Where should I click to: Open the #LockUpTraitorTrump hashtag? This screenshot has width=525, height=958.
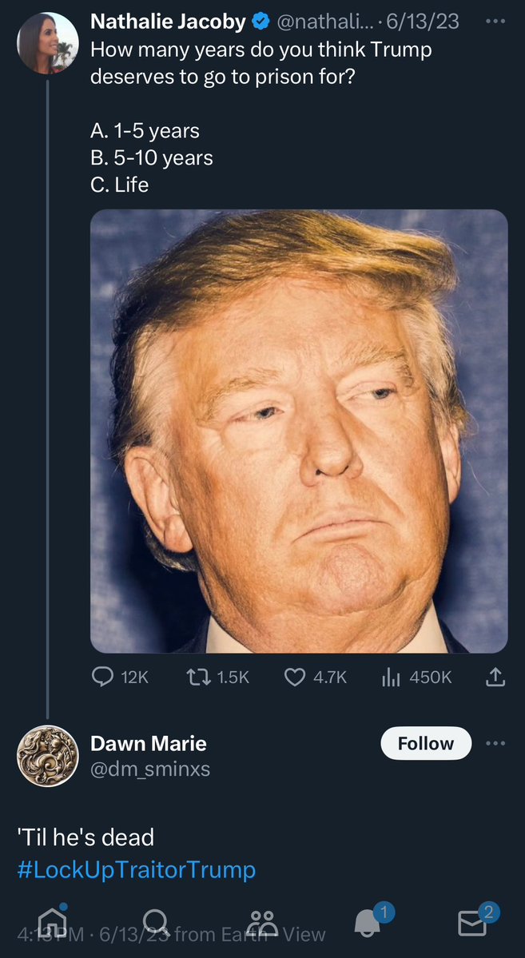click(136, 869)
